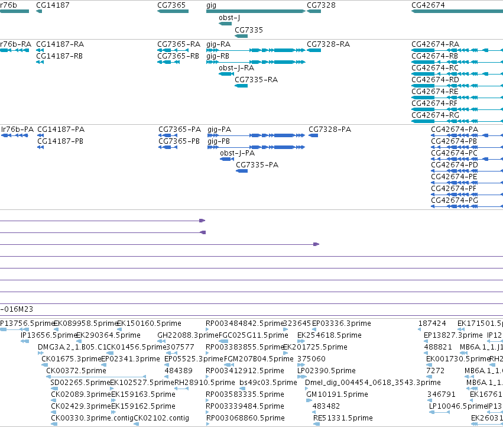Select EST RP003339484.5prime
Viewport: 503px width, 427px height.
pos(245,406)
